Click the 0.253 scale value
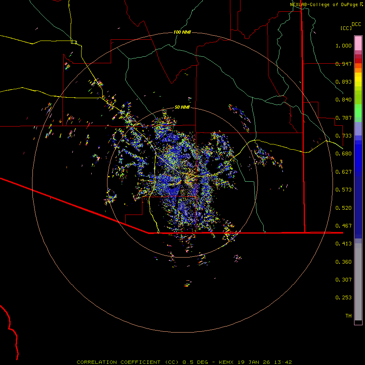The height and width of the screenshot is (365, 365). (x=344, y=298)
